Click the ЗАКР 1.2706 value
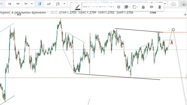187x105 pixels. [x=125, y=13]
